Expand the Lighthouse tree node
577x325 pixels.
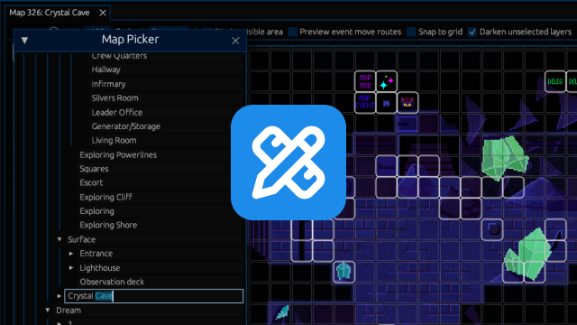click(71, 268)
